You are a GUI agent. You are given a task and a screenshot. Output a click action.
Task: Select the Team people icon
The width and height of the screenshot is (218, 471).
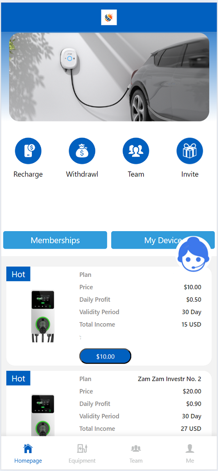136,151
